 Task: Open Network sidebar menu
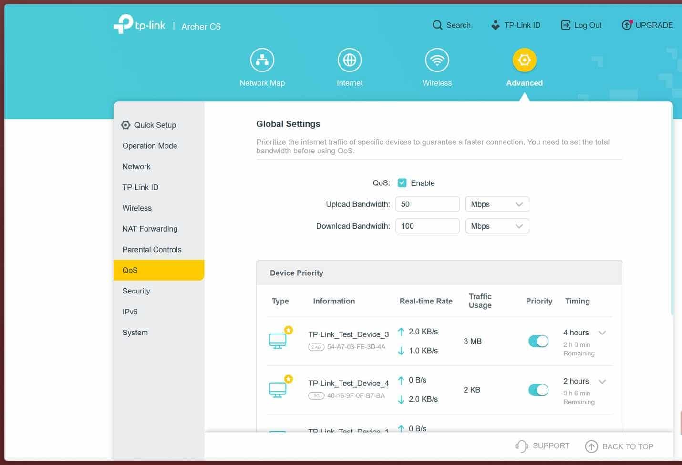click(x=159, y=166)
